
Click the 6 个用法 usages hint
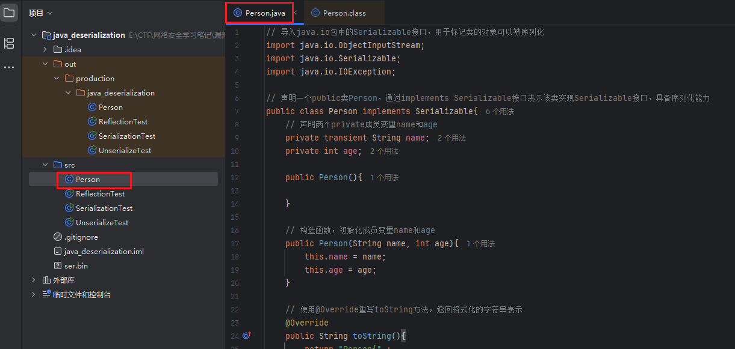500,112
